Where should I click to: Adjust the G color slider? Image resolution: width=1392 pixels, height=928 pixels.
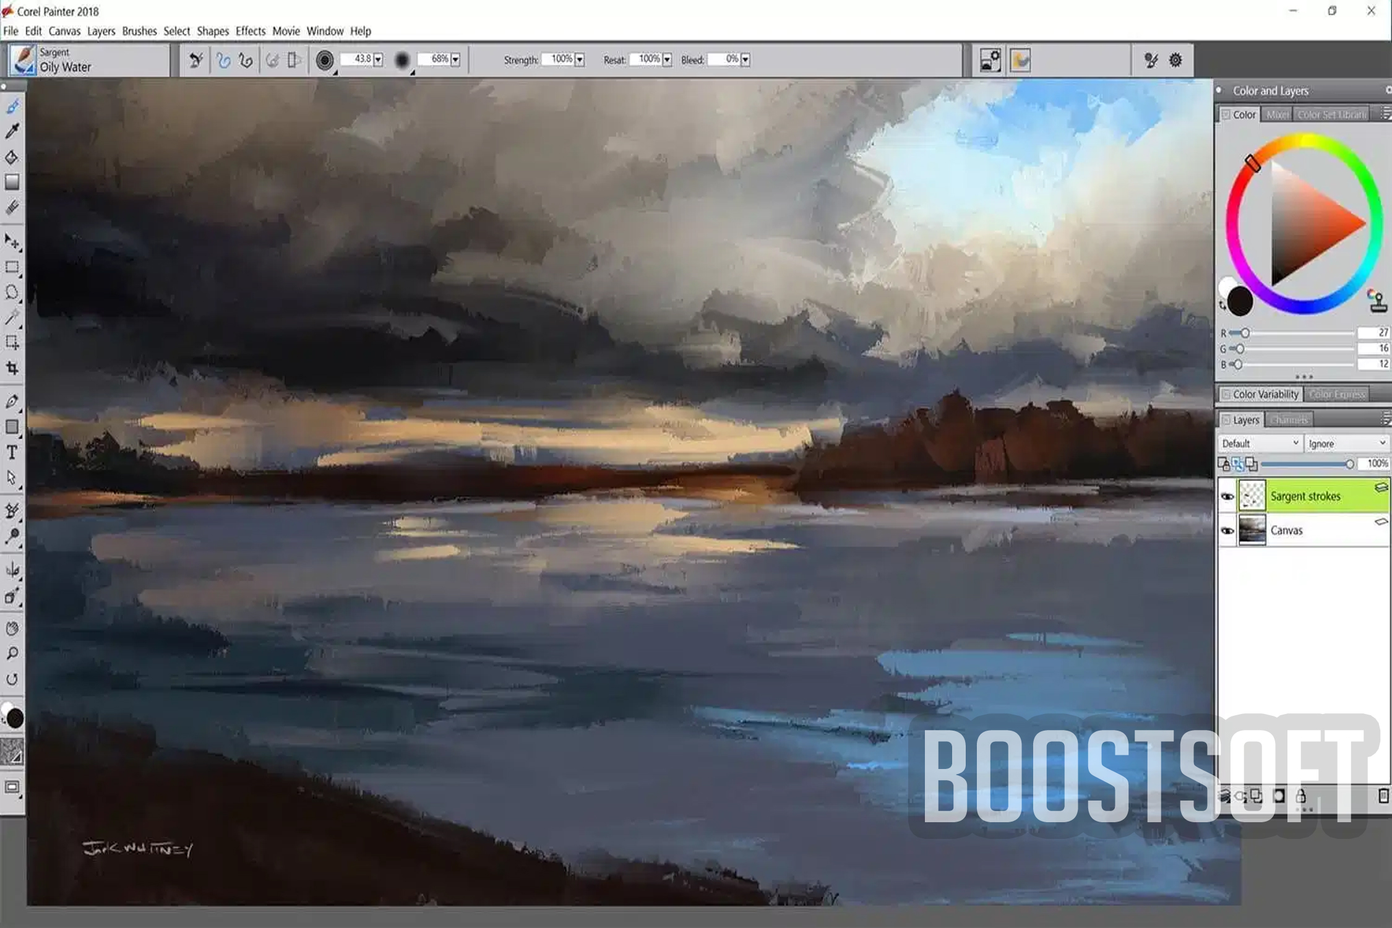(1292, 349)
